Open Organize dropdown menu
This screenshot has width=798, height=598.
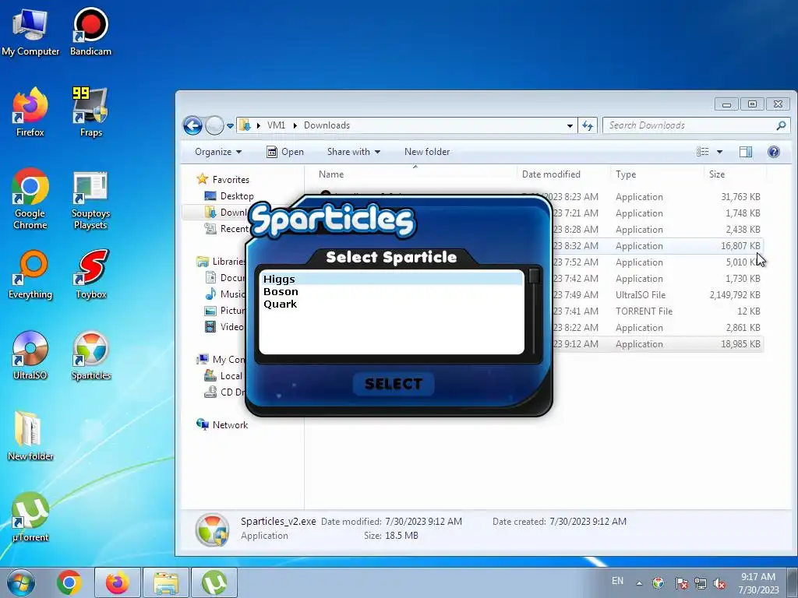coord(218,152)
